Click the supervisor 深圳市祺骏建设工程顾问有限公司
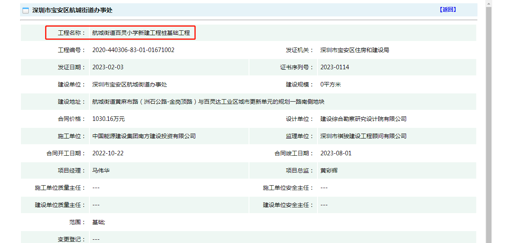The height and width of the screenshot is (243, 507). [x=363, y=136]
